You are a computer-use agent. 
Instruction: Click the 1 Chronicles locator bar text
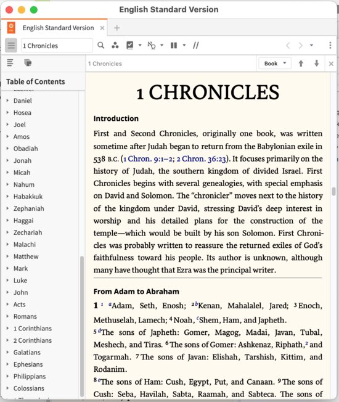pyautogui.click(x=105, y=64)
